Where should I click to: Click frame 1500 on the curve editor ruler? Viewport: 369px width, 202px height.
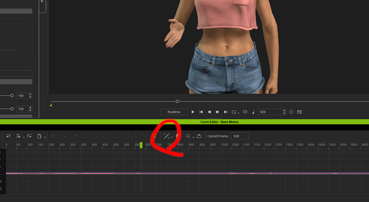332,145
